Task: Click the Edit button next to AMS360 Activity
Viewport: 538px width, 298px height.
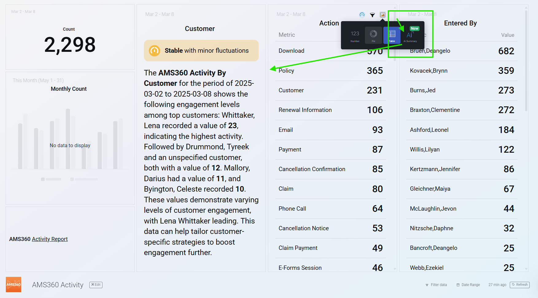Action: point(96,285)
